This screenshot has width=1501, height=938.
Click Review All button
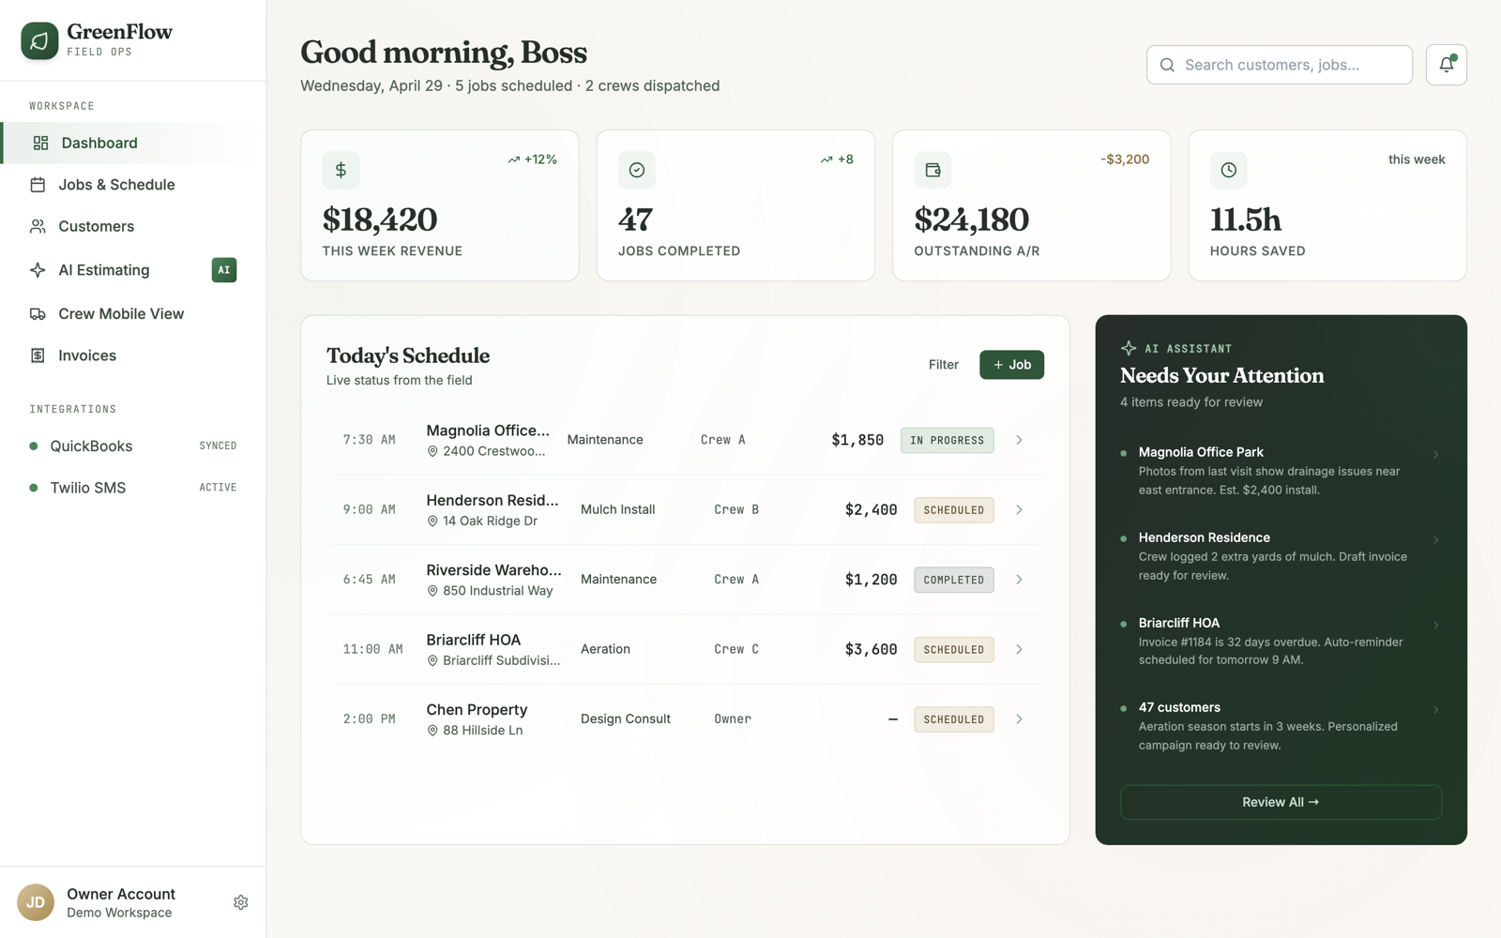[x=1281, y=802]
